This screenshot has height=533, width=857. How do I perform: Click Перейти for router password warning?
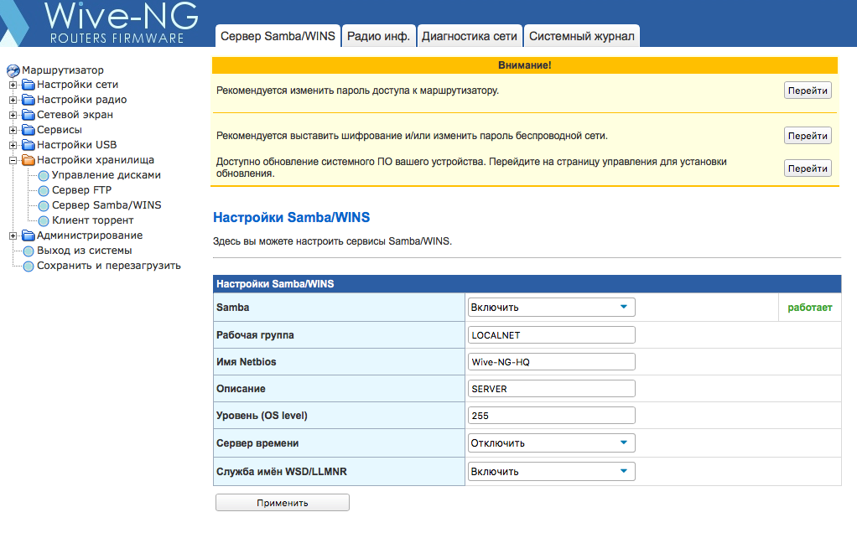click(x=808, y=91)
